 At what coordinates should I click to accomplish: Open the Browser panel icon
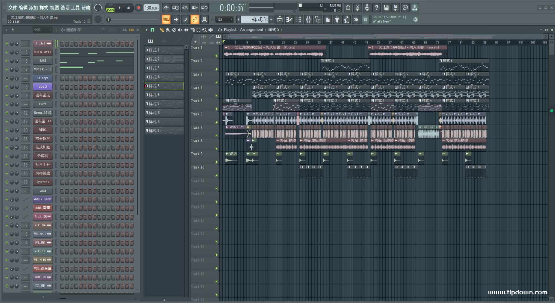[318, 20]
